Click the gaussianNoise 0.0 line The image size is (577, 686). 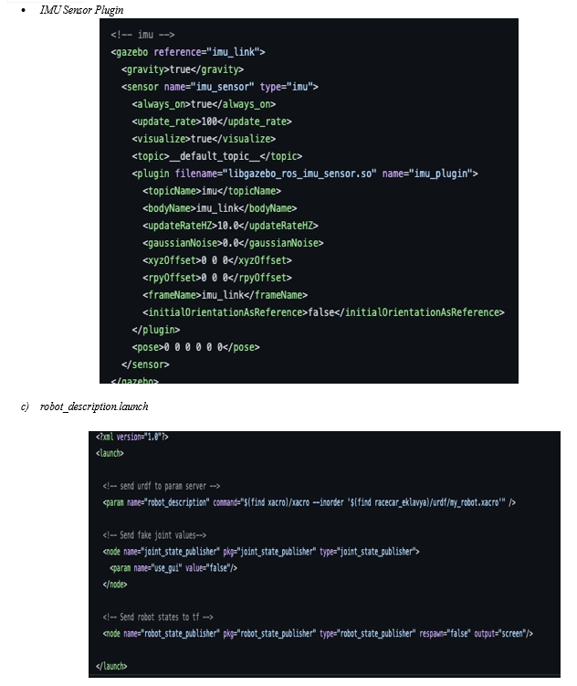click(x=233, y=243)
